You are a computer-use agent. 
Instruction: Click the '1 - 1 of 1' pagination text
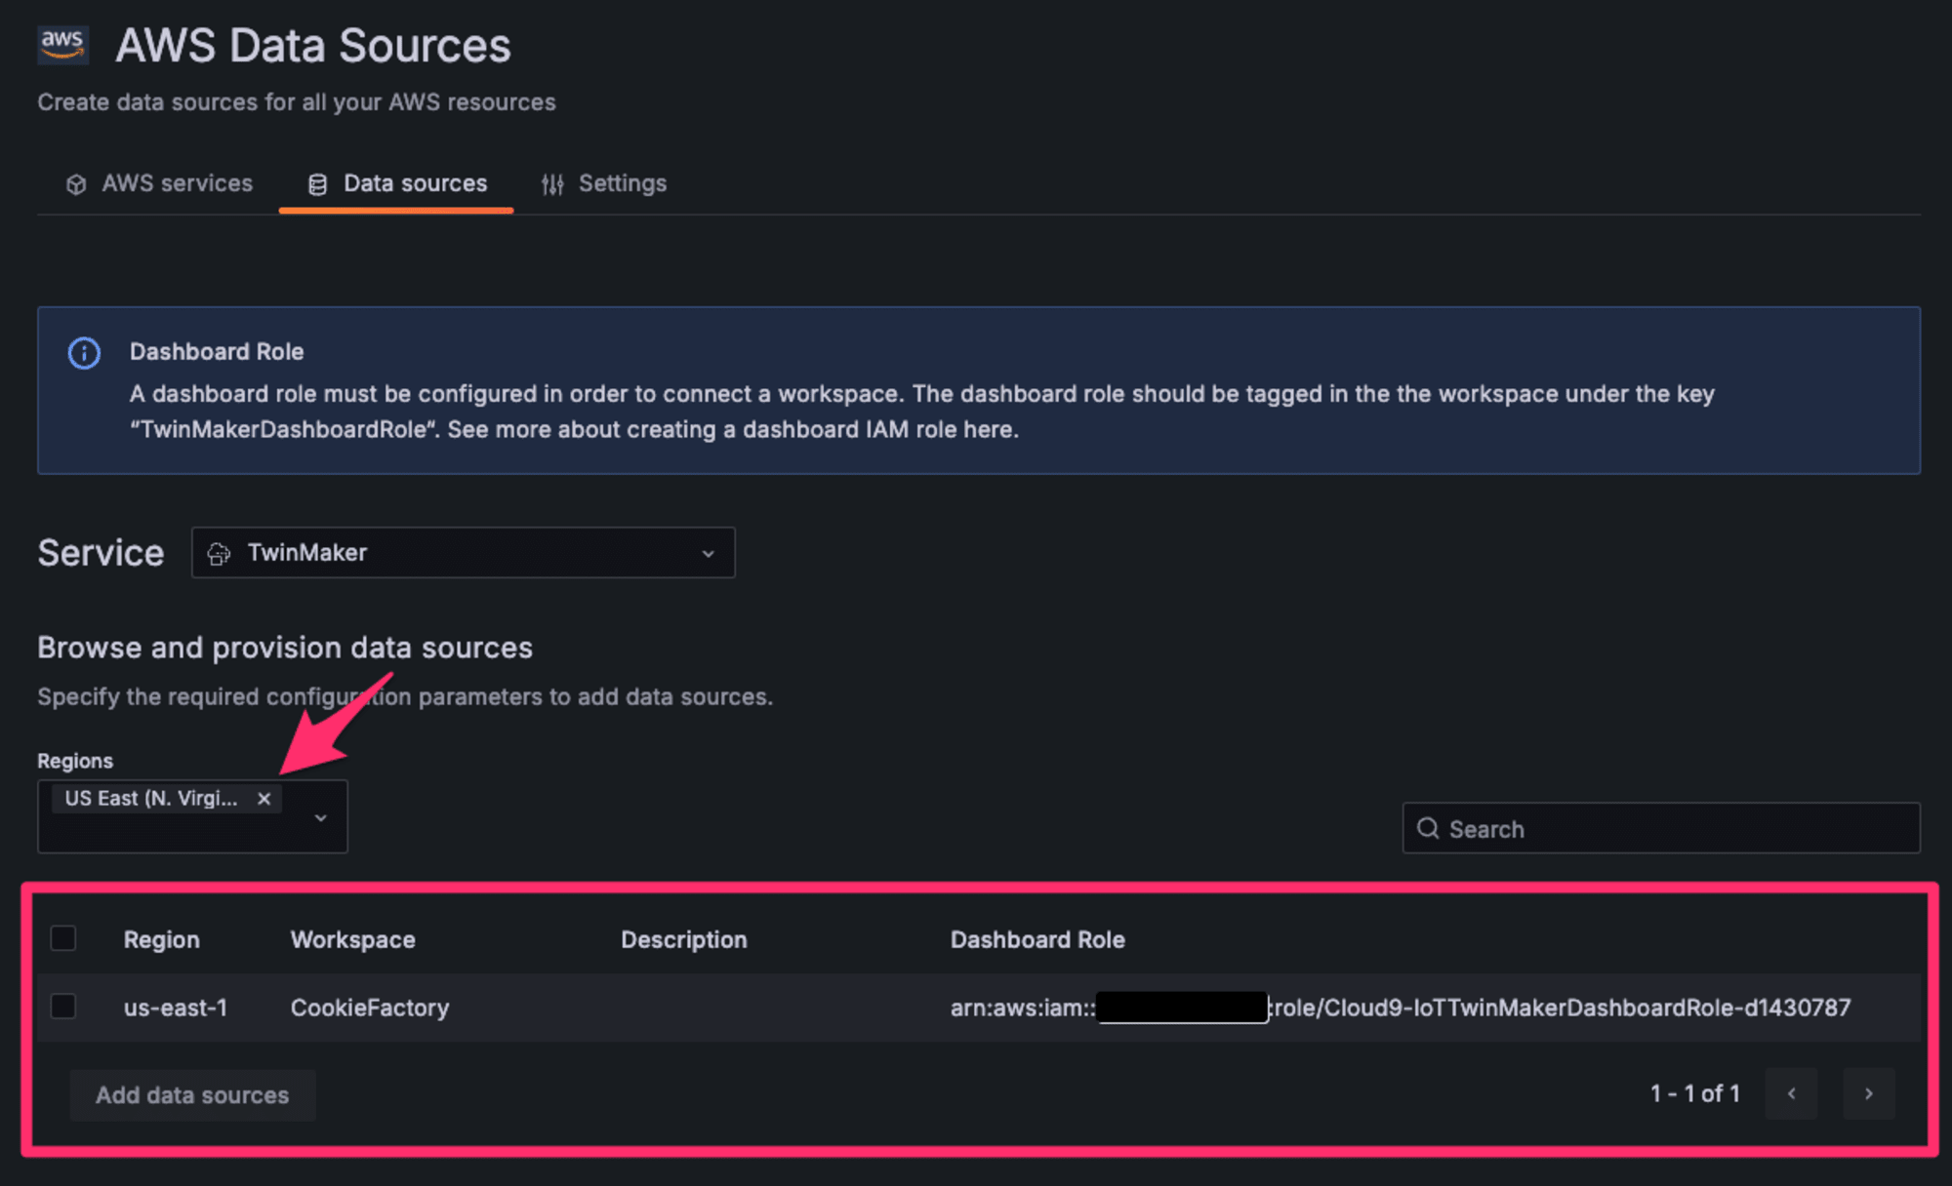point(1695,1093)
